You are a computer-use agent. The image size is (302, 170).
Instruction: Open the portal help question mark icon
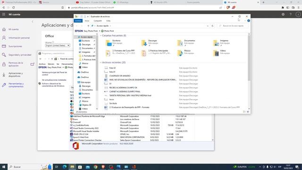[x=291, y=14]
